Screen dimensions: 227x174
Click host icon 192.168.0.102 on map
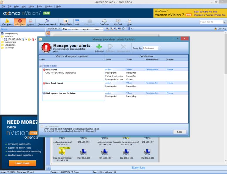(x=83, y=152)
